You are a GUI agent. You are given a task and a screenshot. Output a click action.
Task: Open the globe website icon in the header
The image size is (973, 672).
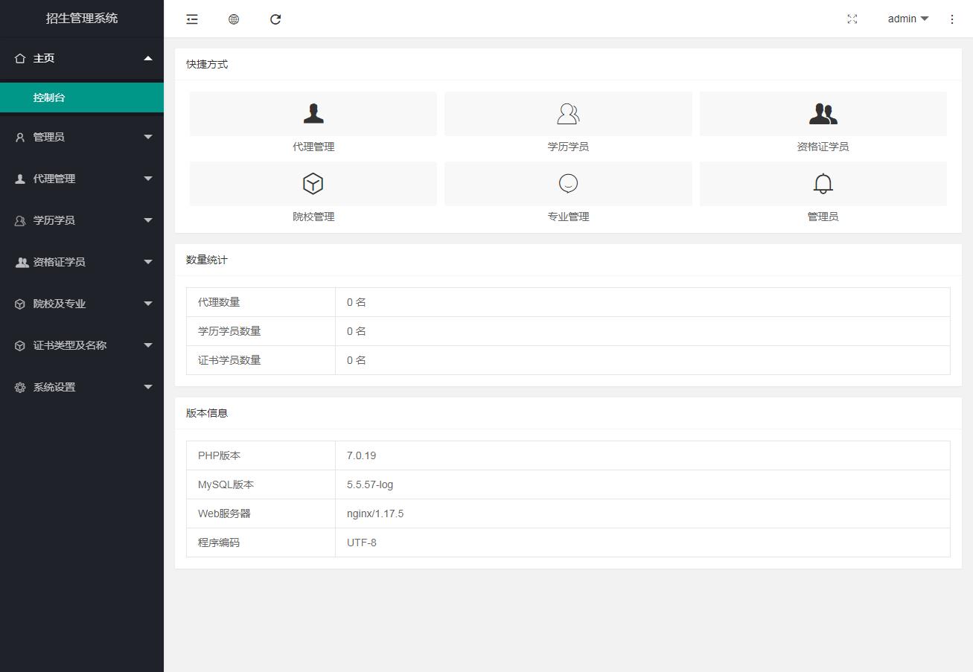coord(234,19)
